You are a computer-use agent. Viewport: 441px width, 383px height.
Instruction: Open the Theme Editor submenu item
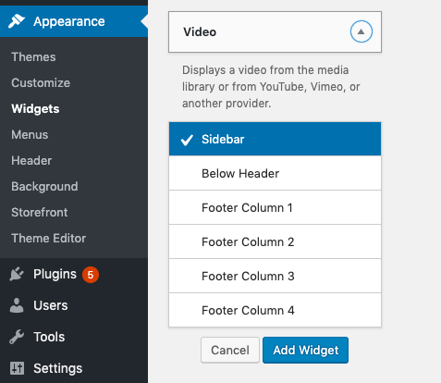click(x=49, y=239)
